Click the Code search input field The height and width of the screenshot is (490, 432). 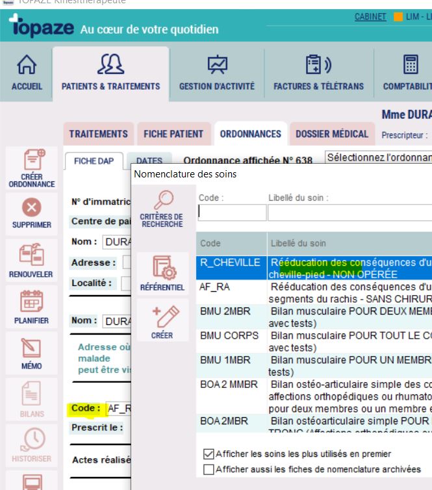click(x=232, y=213)
